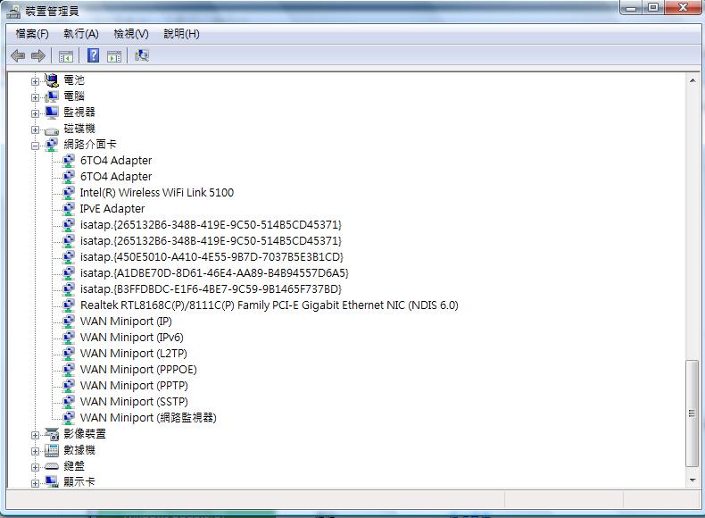Viewport: 705px width, 518px height.
Task: Open the 檢視(V) menu
Action: pos(131,34)
